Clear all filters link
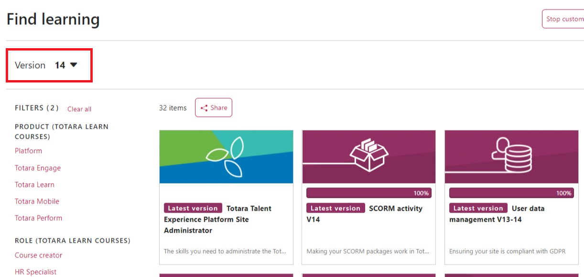Screen dimensions: 584x277 pos(79,109)
